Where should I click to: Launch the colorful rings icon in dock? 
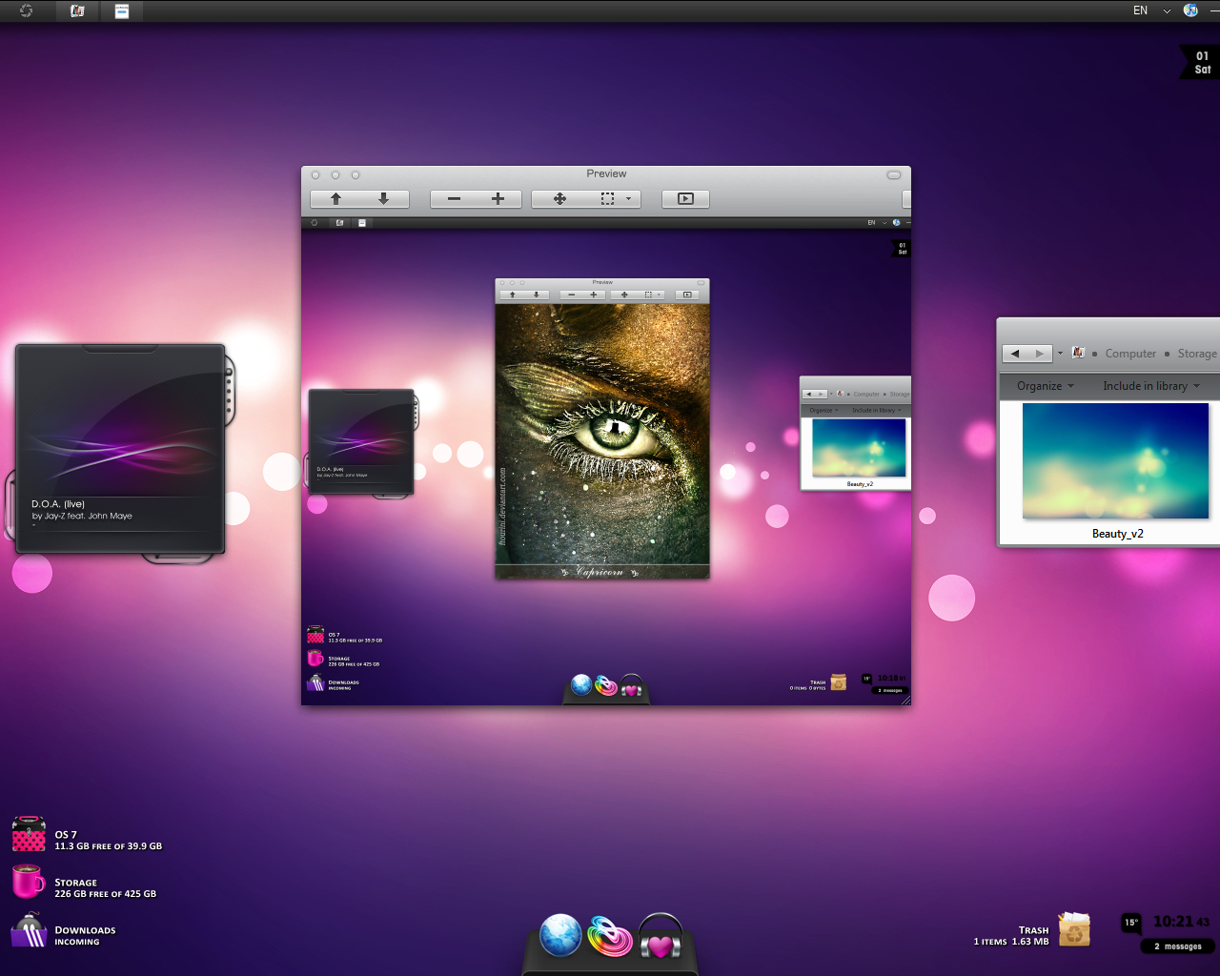[610, 936]
